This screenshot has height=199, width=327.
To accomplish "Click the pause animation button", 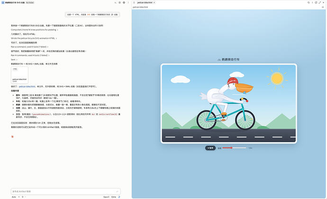I will pyautogui.click(x=210, y=148).
